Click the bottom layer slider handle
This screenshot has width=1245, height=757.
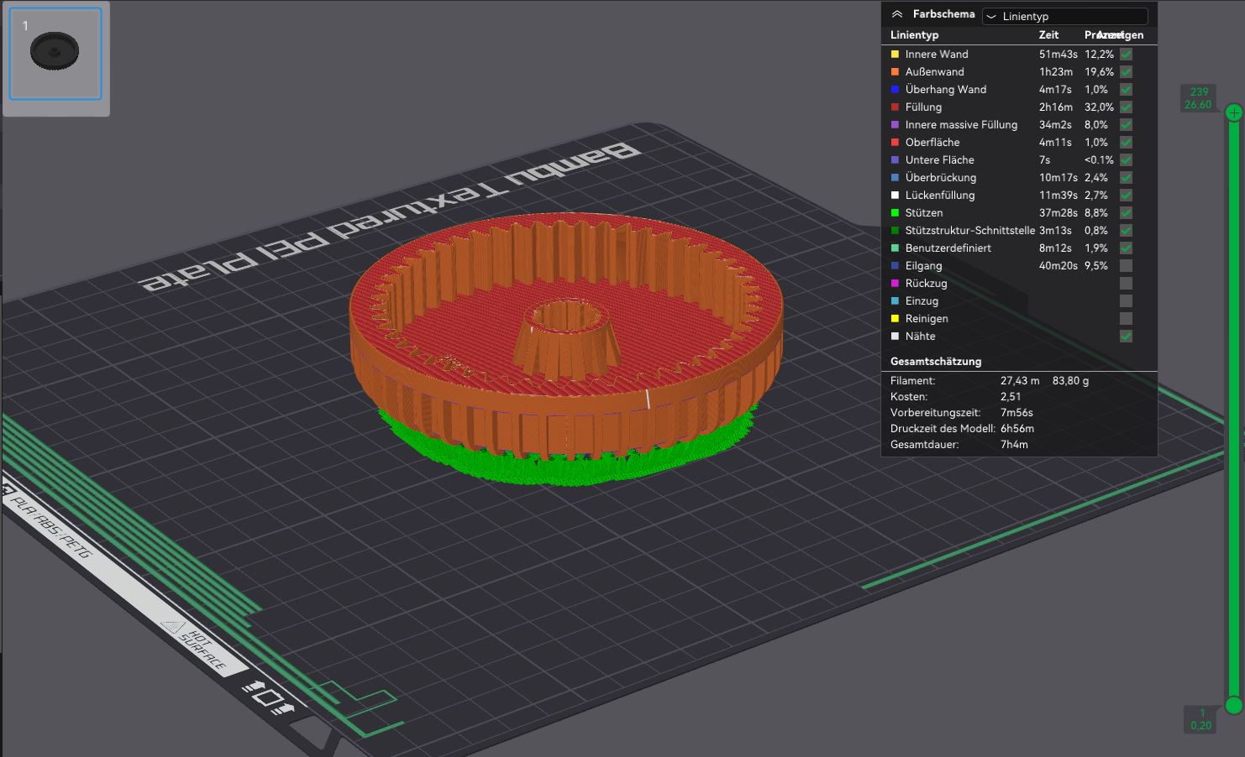[1233, 705]
